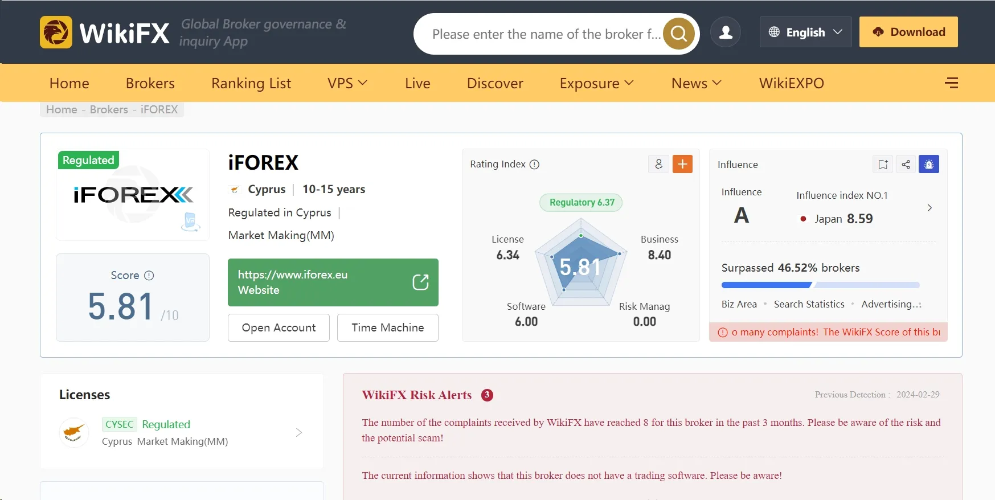The height and width of the screenshot is (500, 995).
Task: Click the external link icon on website button
Action: (x=420, y=282)
